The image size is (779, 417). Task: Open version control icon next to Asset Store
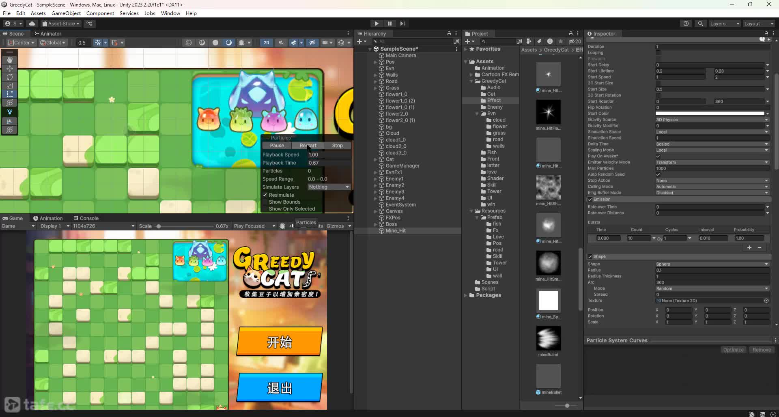[x=89, y=24]
